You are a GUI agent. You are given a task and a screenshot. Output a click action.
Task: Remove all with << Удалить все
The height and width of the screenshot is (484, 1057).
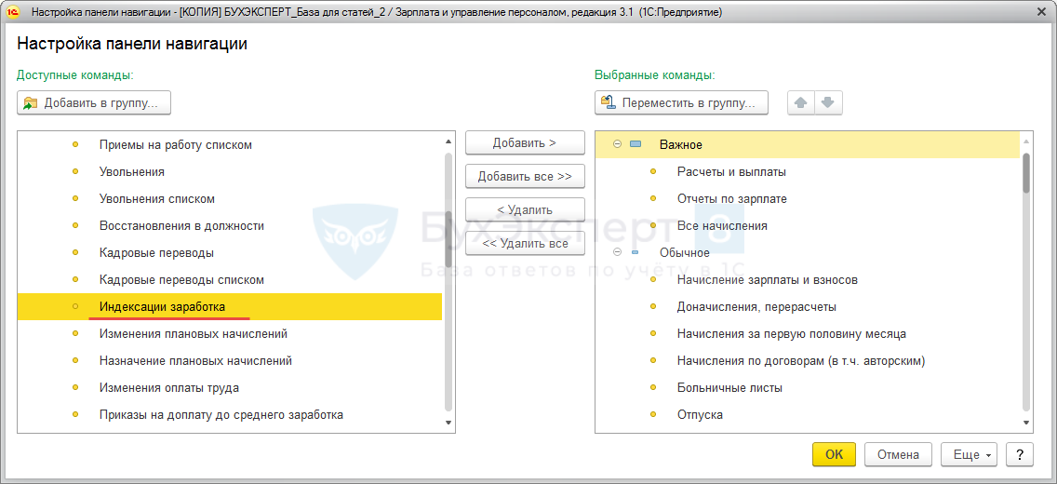point(525,244)
